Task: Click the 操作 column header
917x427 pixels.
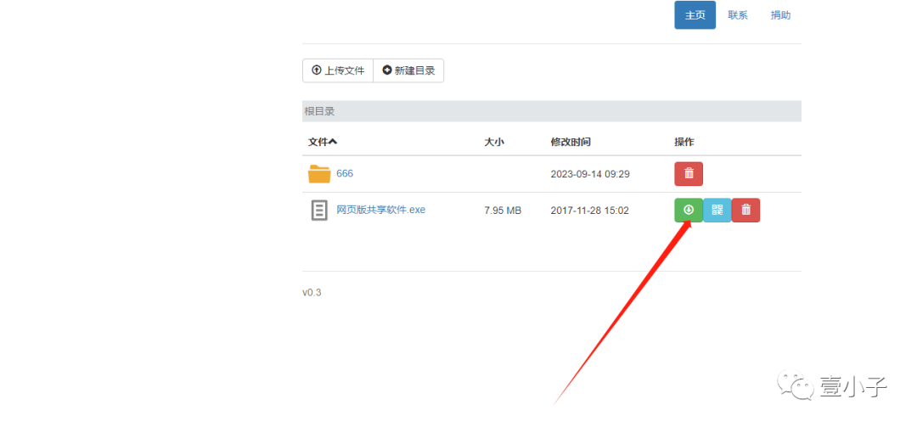Action: (x=684, y=142)
